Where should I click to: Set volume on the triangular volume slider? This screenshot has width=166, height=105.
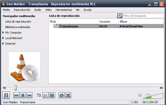tap(153, 96)
